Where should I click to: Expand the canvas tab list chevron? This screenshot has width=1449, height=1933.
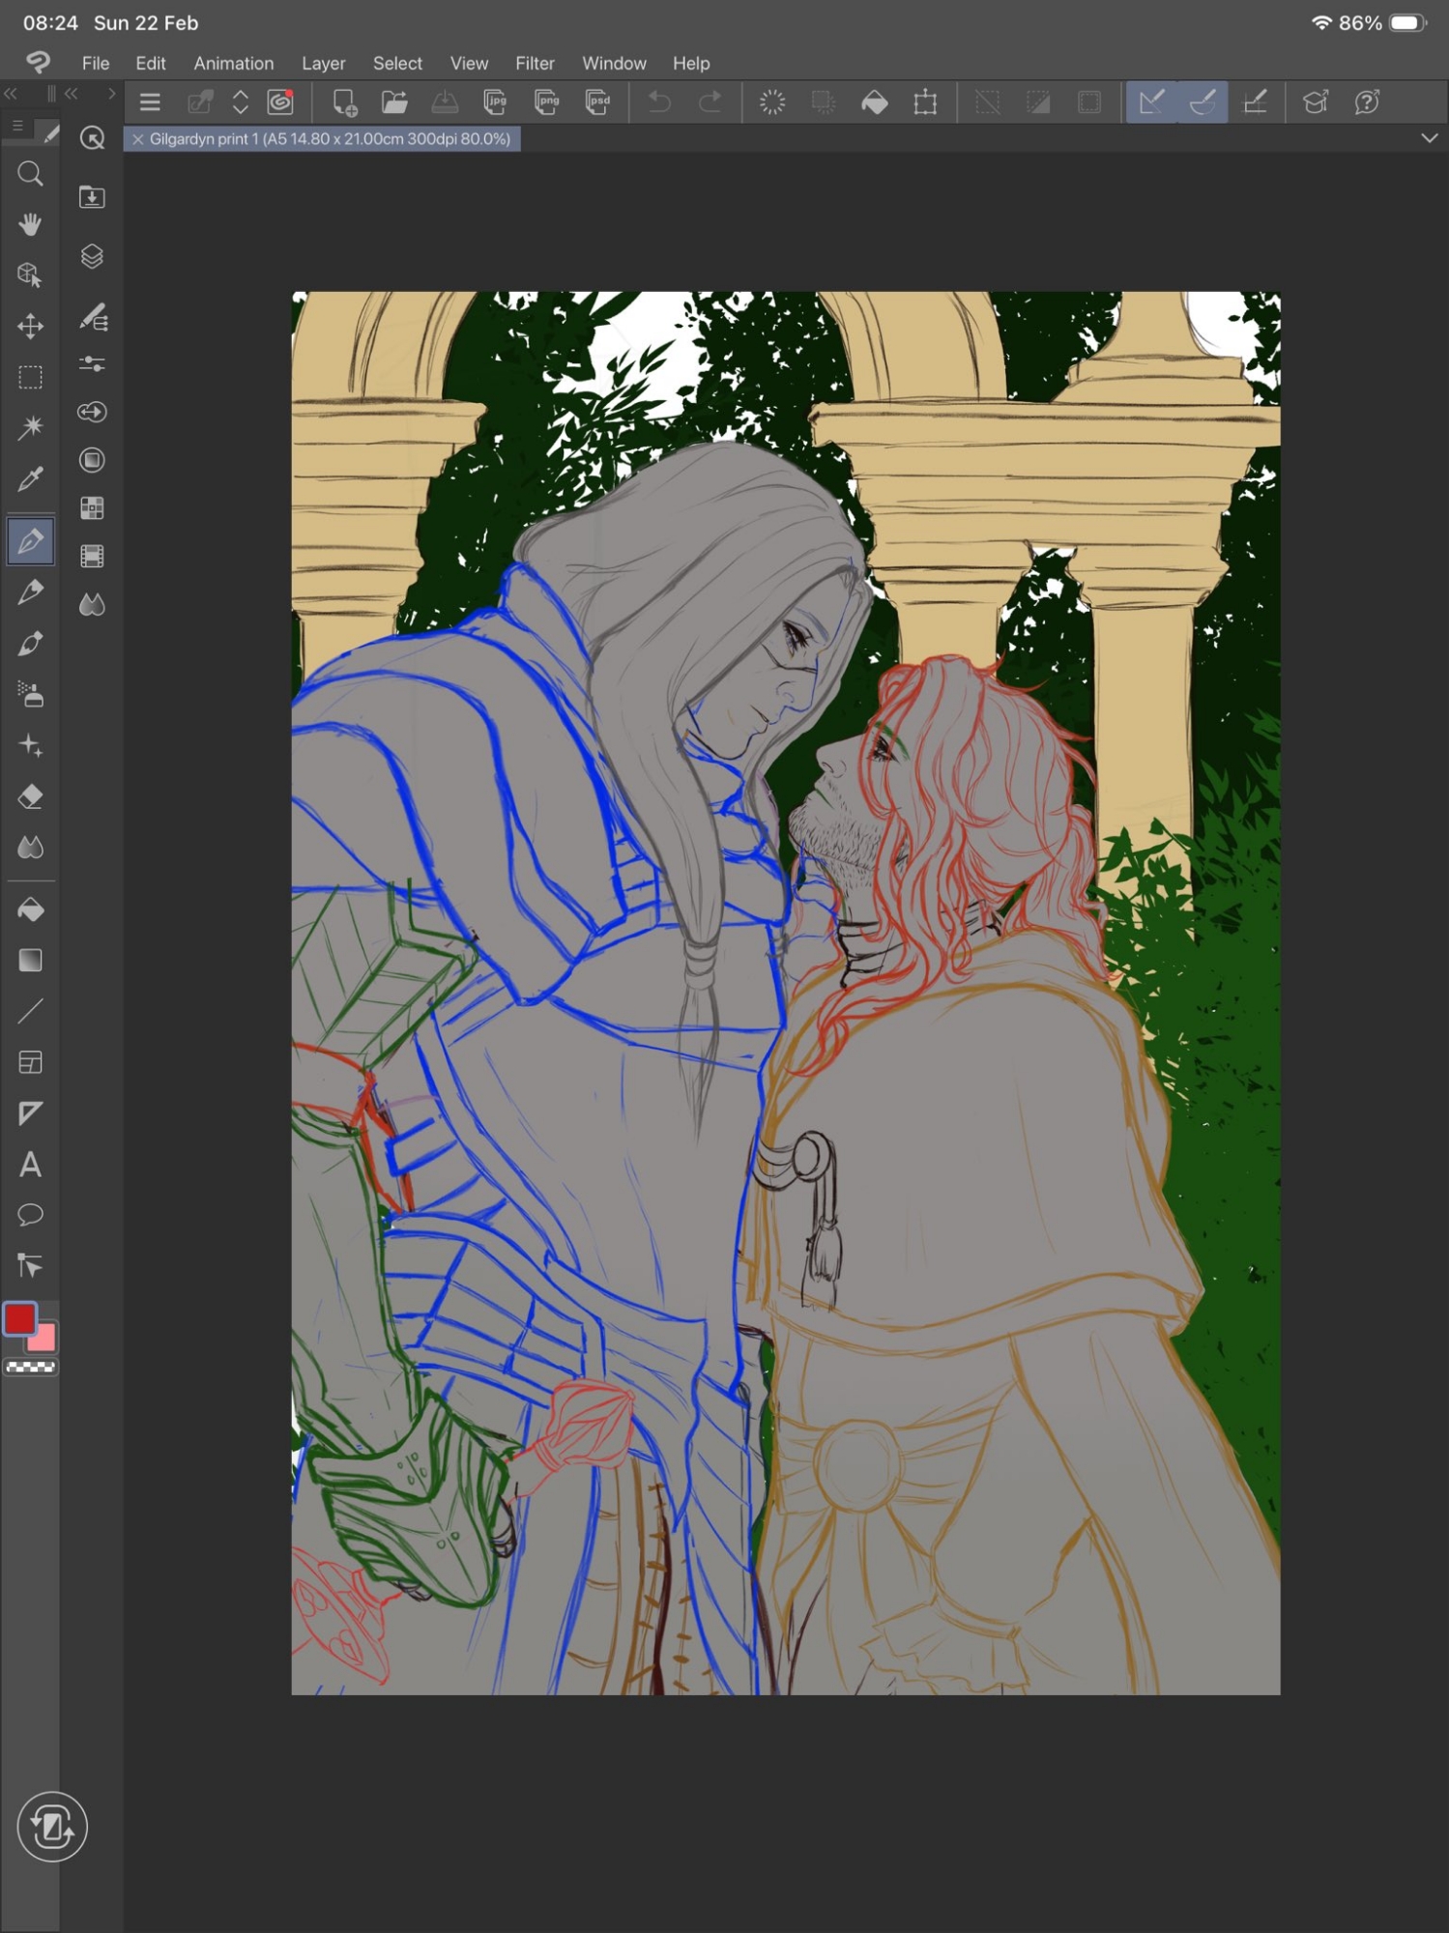[x=1429, y=138]
